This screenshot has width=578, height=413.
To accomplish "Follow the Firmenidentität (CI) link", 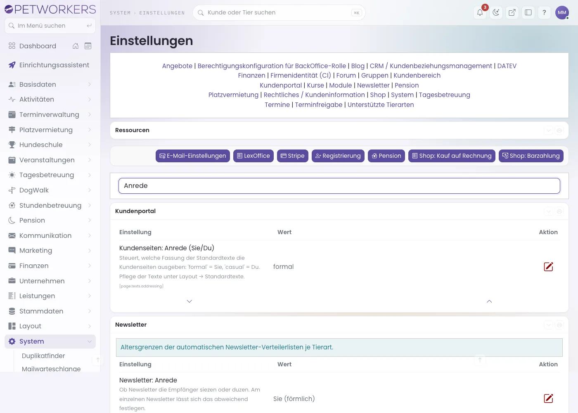I will [x=301, y=76].
